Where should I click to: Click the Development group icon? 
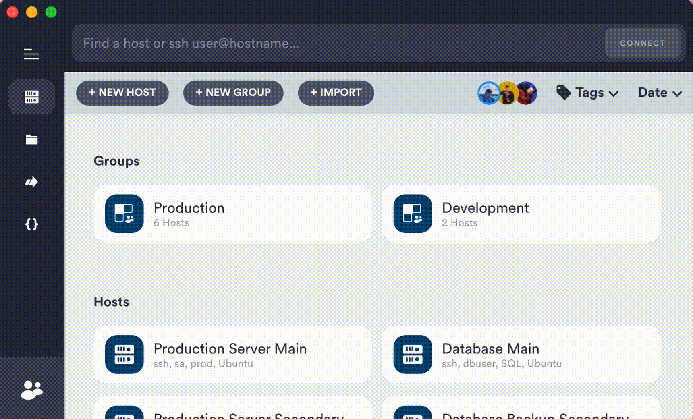pyautogui.click(x=413, y=214)
